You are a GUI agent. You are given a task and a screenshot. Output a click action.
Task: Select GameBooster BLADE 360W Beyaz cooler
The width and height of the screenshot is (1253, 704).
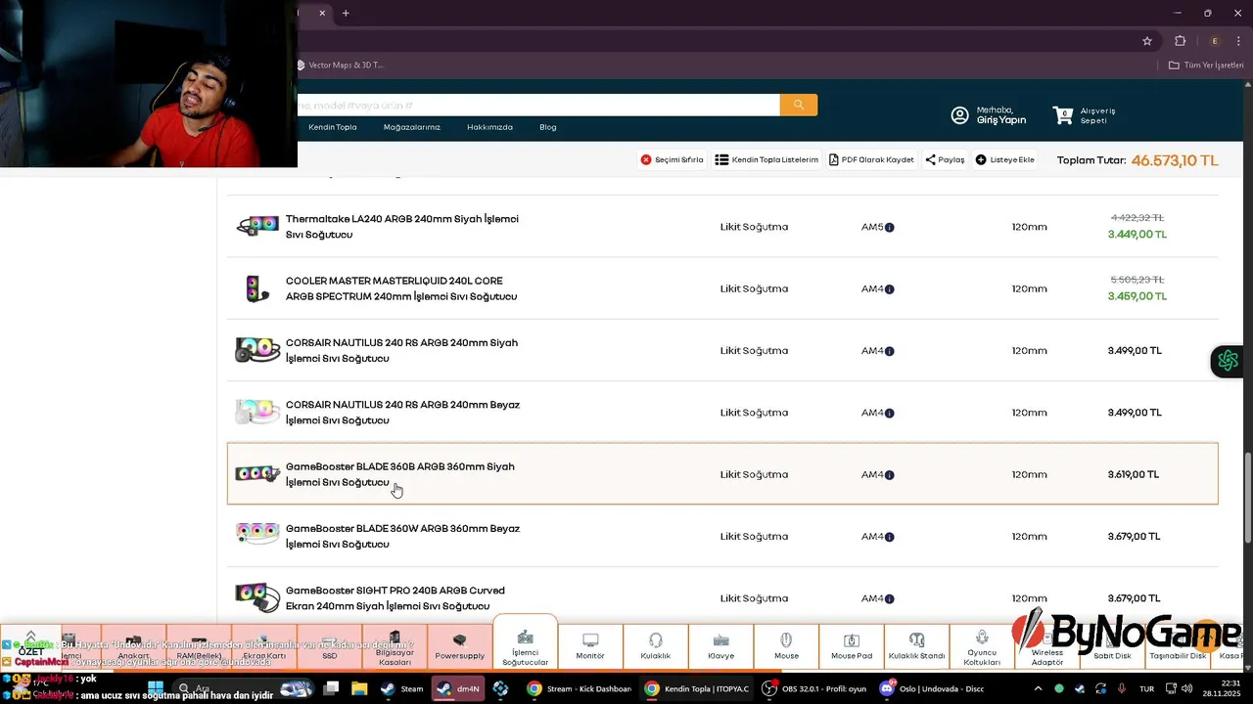tap(402, 536)
